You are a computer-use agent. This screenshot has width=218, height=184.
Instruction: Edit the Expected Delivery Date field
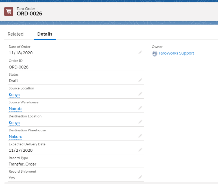pyautogui.click(x=140, y=149)
